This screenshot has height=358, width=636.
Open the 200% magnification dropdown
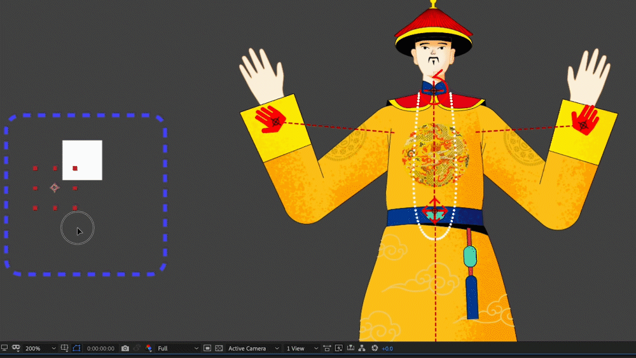[x=40, y=348]
